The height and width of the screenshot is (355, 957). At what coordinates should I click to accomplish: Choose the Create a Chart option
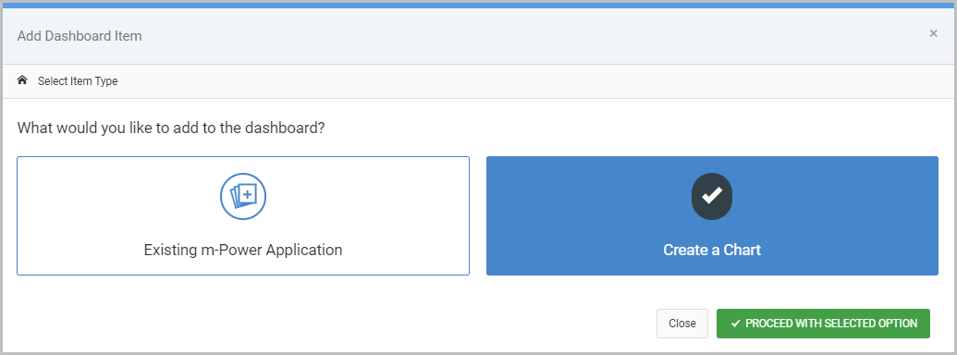712,216
